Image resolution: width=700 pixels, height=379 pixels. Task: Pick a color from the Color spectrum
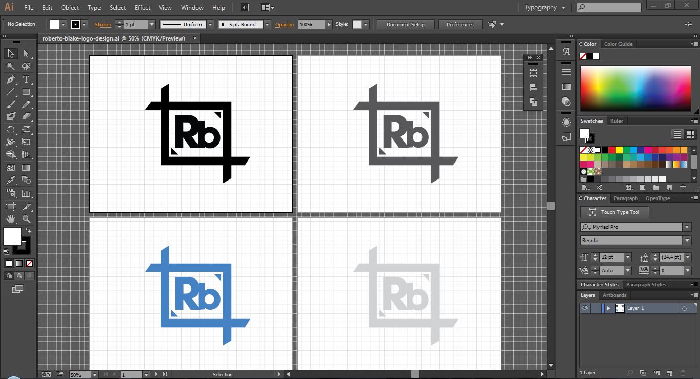(636, 88)
